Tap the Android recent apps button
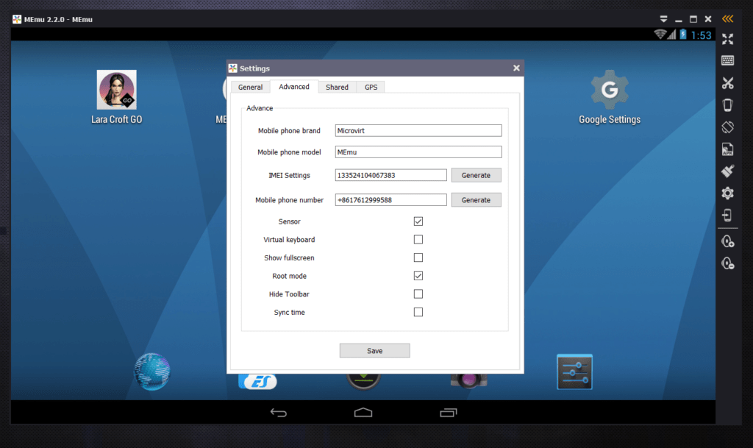Image resolution: width=753 pixels, height=448 pixels. point(449,413)
